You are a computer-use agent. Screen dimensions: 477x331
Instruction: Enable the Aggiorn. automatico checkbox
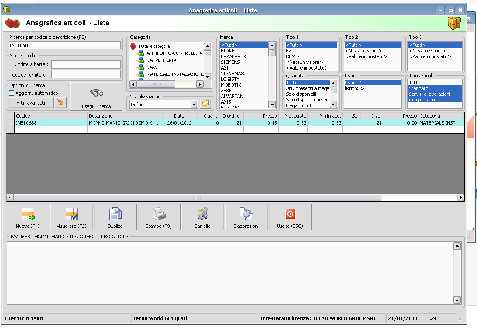[x=12, y=93]
